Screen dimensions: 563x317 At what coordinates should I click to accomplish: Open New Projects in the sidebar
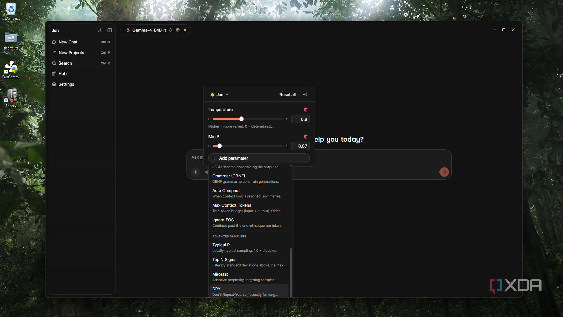pos(81,53)
